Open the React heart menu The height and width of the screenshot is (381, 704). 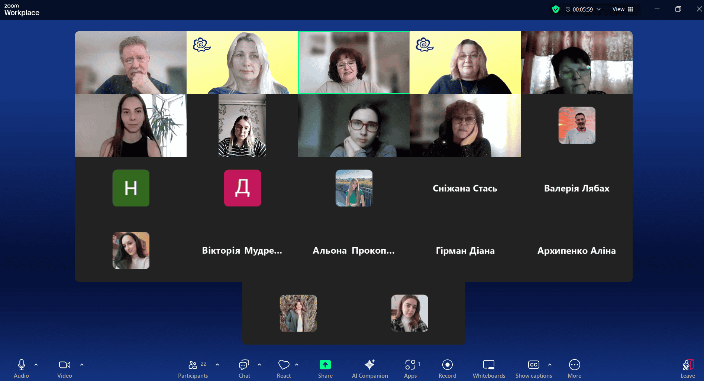(x=284, y=368)
